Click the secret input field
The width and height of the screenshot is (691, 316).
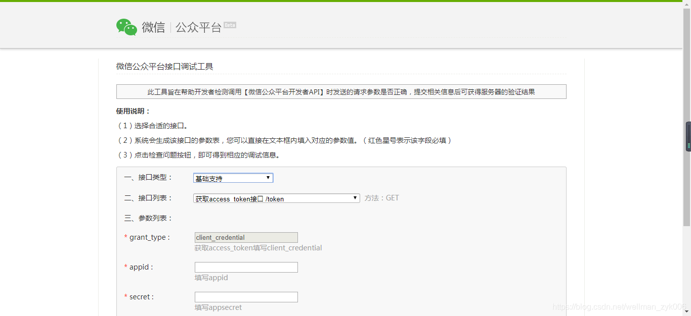point(246,297)
